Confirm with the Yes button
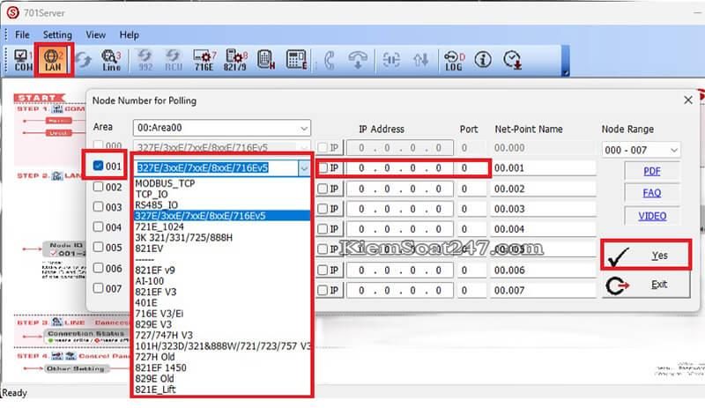Viewport: 705px width, 408px height. (646, 255)
